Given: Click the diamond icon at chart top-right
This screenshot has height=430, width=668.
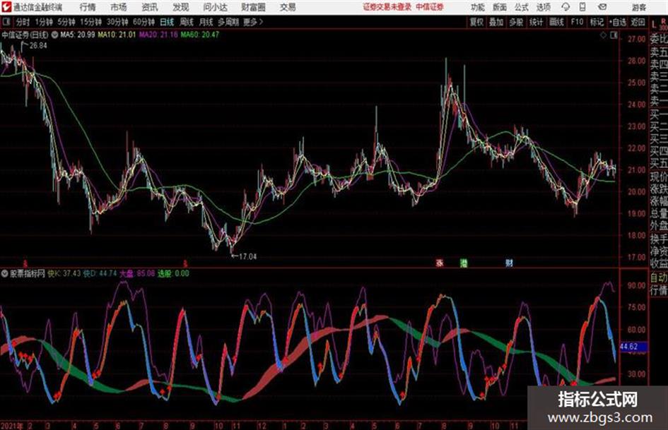Looking at the screenshot, I should pos(603,35).
